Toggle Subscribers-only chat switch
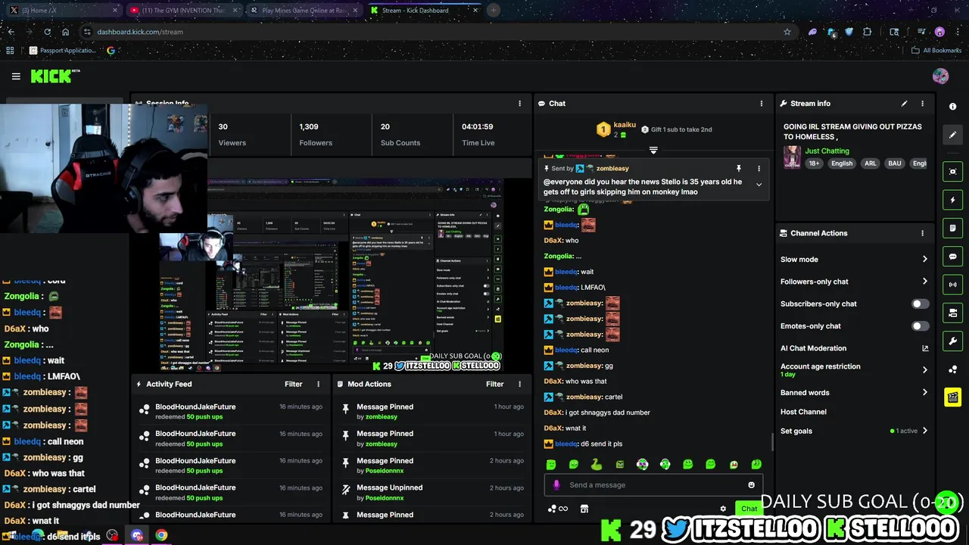Viewport: 969px width, 545px height. tap(920, 304)
